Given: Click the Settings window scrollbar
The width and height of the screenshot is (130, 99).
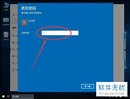Looking at the screenshot, I should click(124, 47).
